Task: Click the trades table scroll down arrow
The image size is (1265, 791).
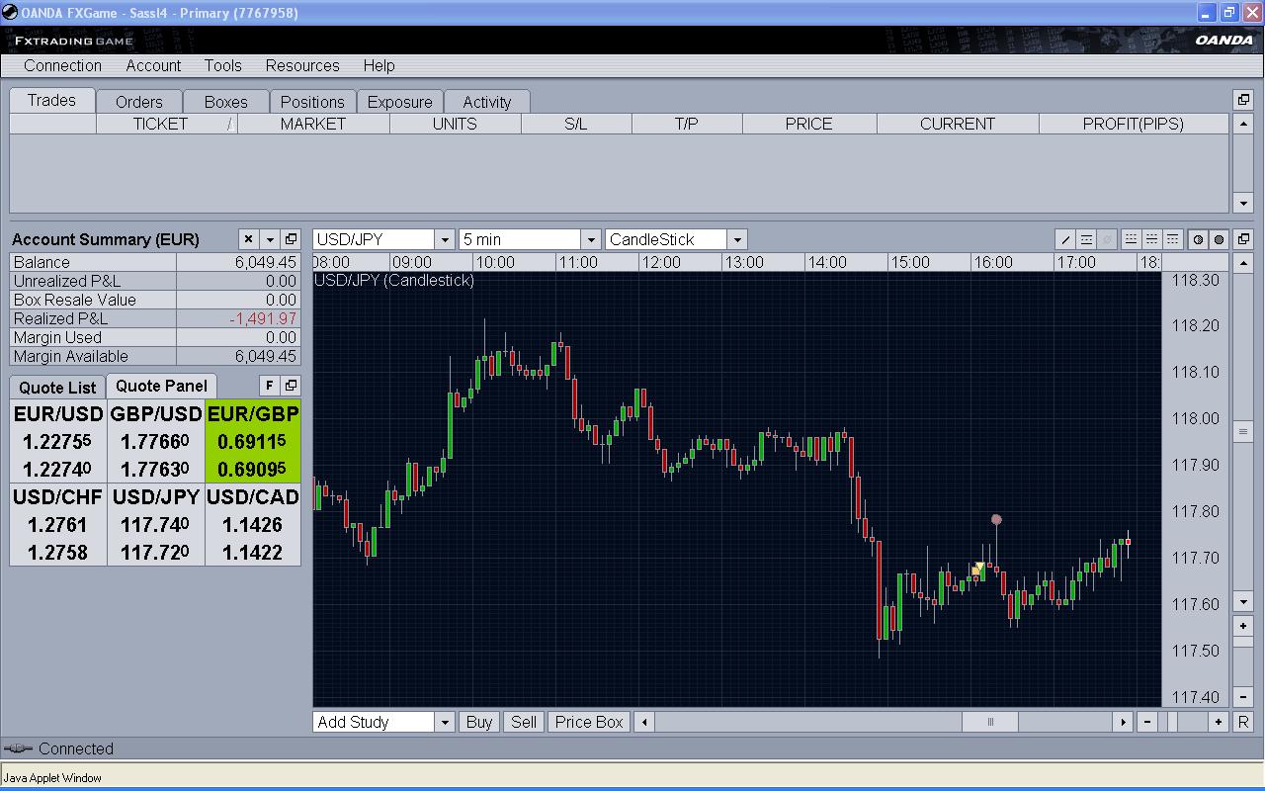Action: [1243, 203]
